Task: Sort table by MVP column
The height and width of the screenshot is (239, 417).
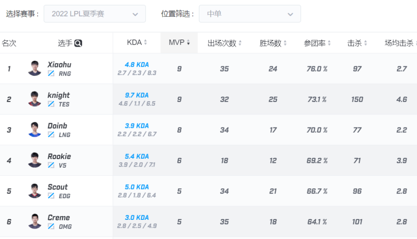Action: point(179,42)
